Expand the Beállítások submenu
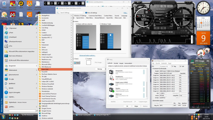The width and height of the screenshot is (213, 120). (21, 83)
